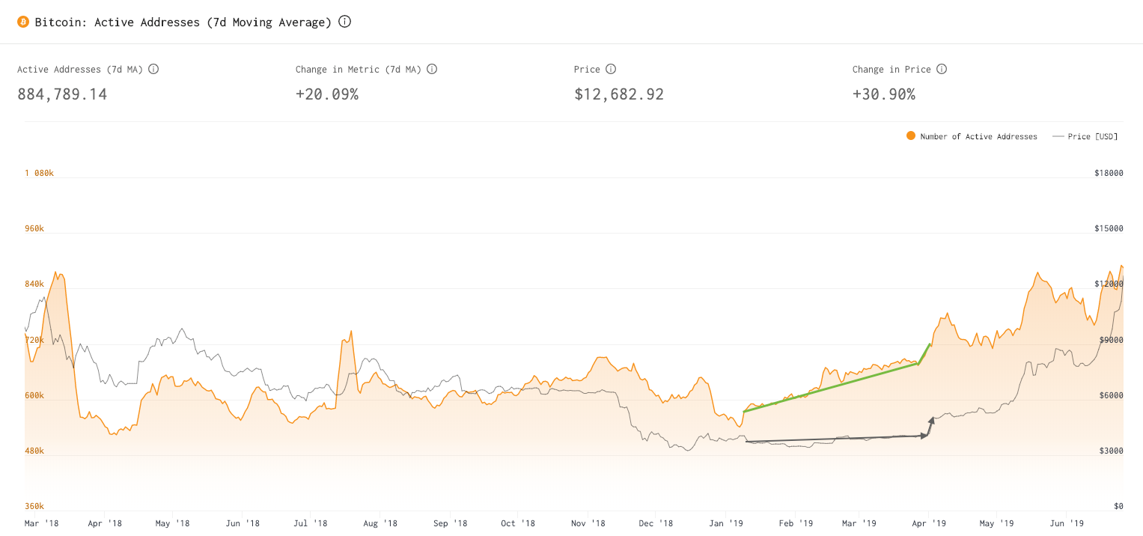The image size is (1143, 536).
Task: Click the $18000 right axis label
Action: (1109, 173)
